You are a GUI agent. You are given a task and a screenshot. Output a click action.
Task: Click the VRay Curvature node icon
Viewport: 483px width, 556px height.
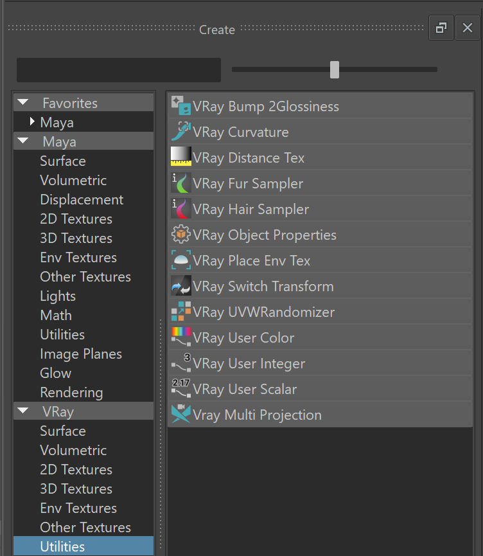181,132
